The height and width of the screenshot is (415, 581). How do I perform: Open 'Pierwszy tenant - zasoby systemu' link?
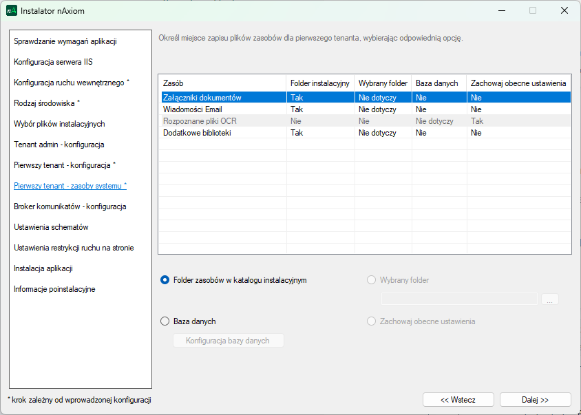pos(70,186)
